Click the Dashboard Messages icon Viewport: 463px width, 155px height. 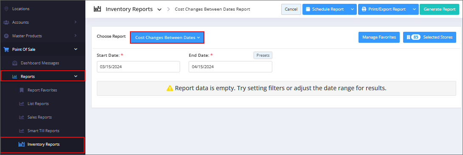click(15, 63)
